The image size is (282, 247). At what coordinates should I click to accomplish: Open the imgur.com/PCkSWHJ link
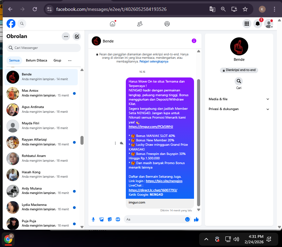point(151,127)
